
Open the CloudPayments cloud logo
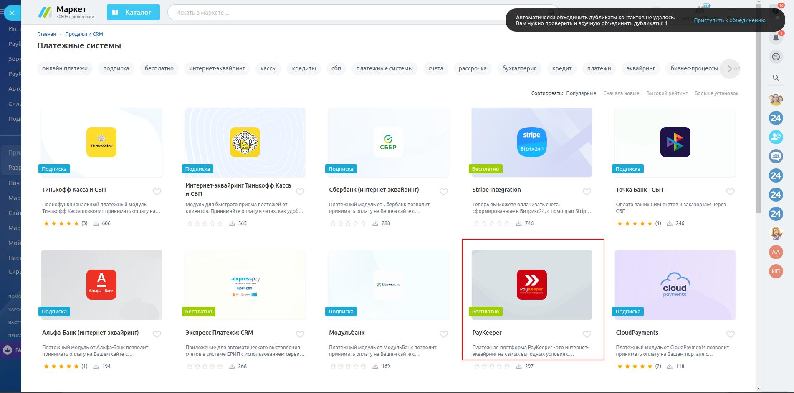coord(675,285)
